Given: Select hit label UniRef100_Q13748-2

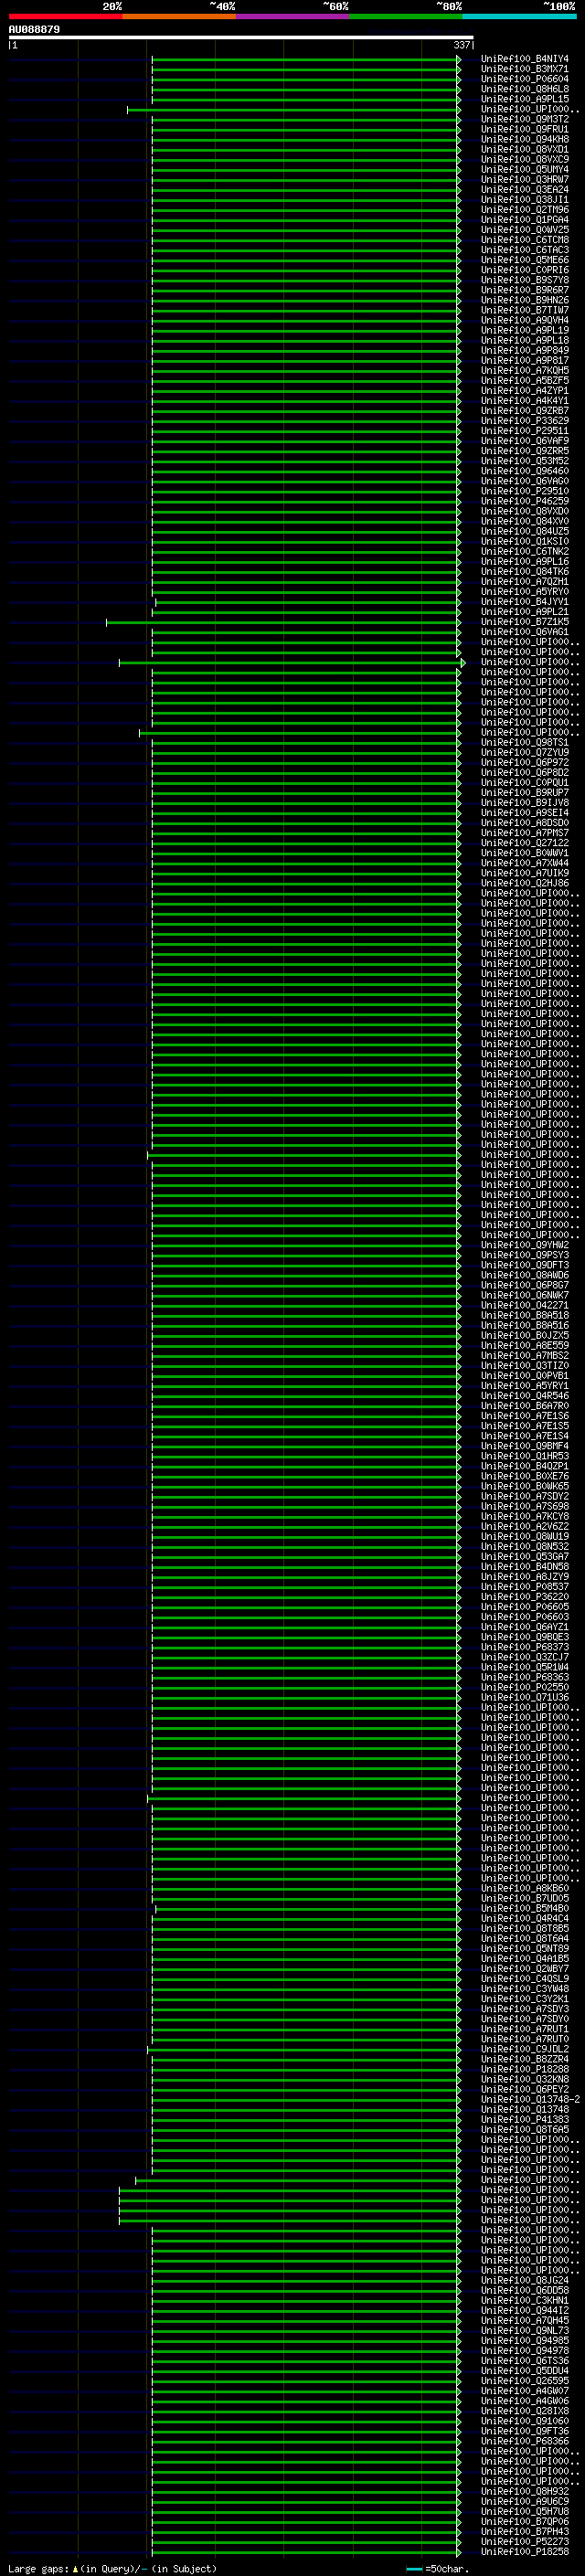Looking at the screenshot, I should pyautogui.click(x=530, y=2100).
